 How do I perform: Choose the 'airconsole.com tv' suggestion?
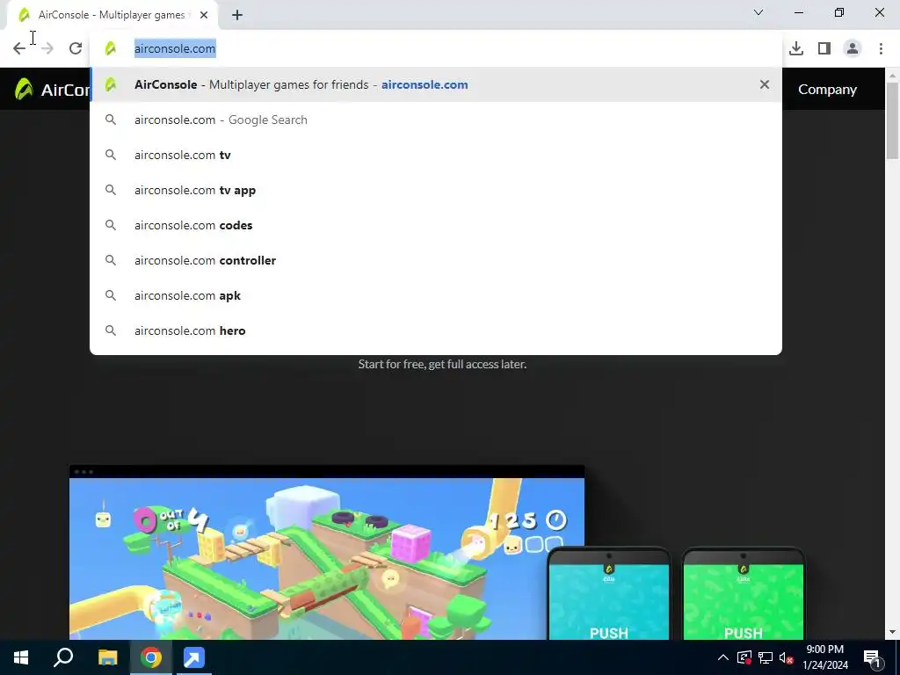[x=436, y=155]
